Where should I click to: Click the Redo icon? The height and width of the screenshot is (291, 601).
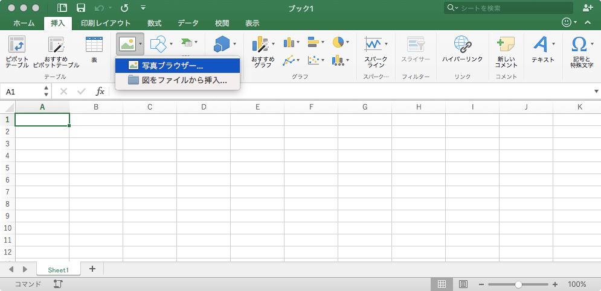coord(124,8)
